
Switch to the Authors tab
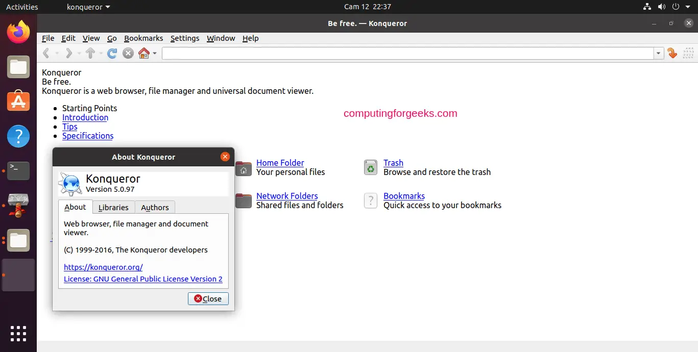tap(155, 207)
